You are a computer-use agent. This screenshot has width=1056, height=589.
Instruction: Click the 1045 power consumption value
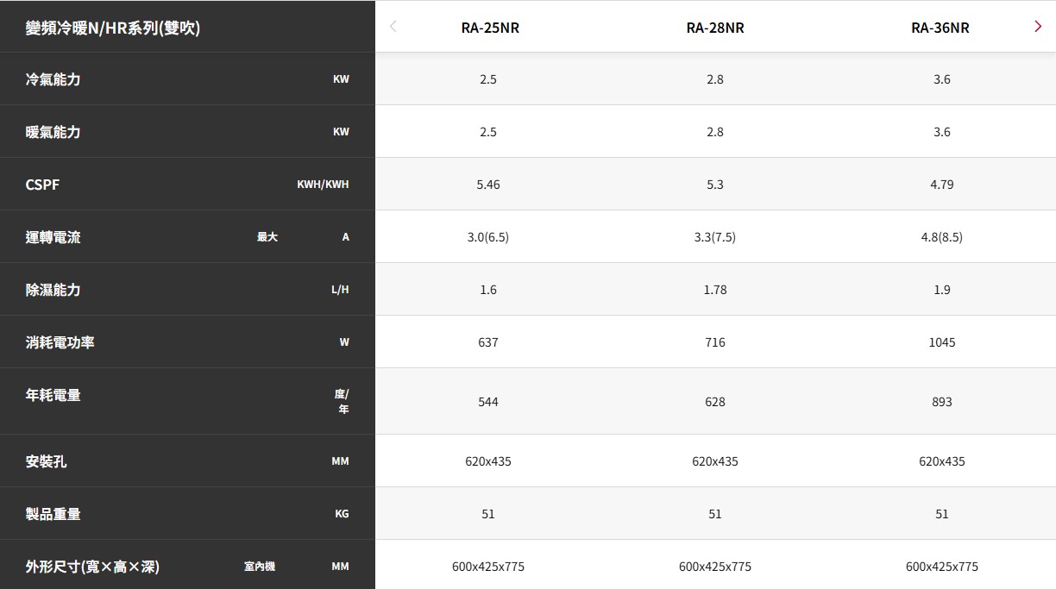tap(942, 342)
